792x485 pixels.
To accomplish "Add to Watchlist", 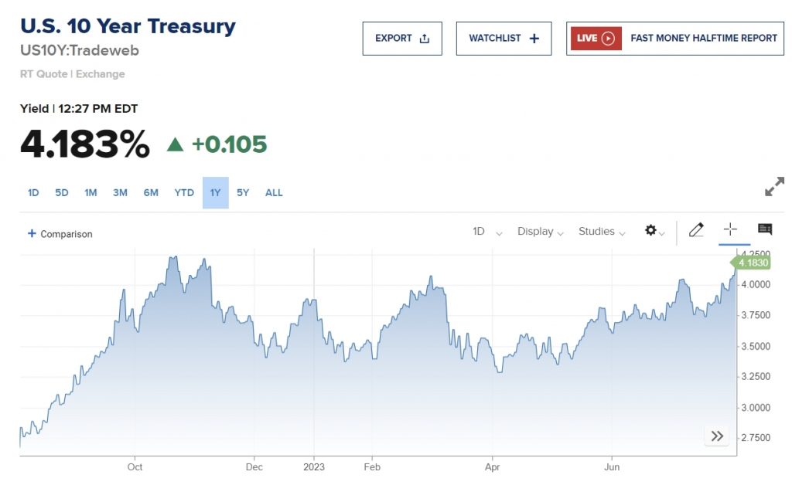I will tap(504, 38).
